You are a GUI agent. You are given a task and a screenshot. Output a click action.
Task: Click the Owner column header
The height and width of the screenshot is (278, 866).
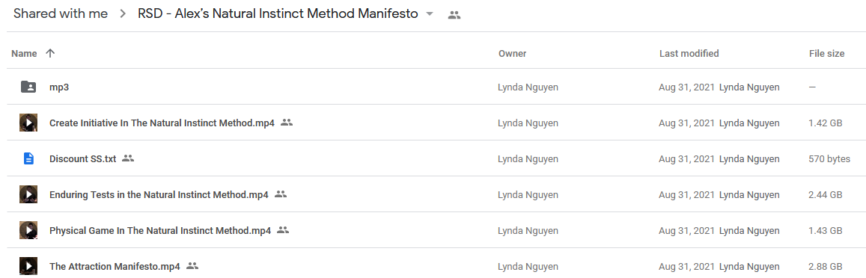click(x=513, y=54)
